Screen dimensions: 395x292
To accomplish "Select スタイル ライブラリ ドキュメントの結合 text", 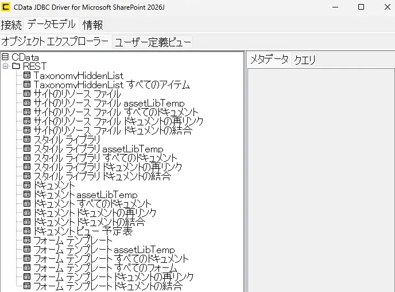I will pos(103,176).
